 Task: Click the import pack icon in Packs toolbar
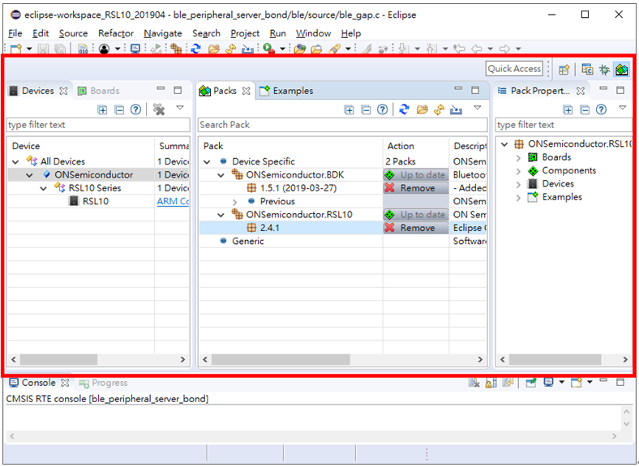click(x=457, y=109)
